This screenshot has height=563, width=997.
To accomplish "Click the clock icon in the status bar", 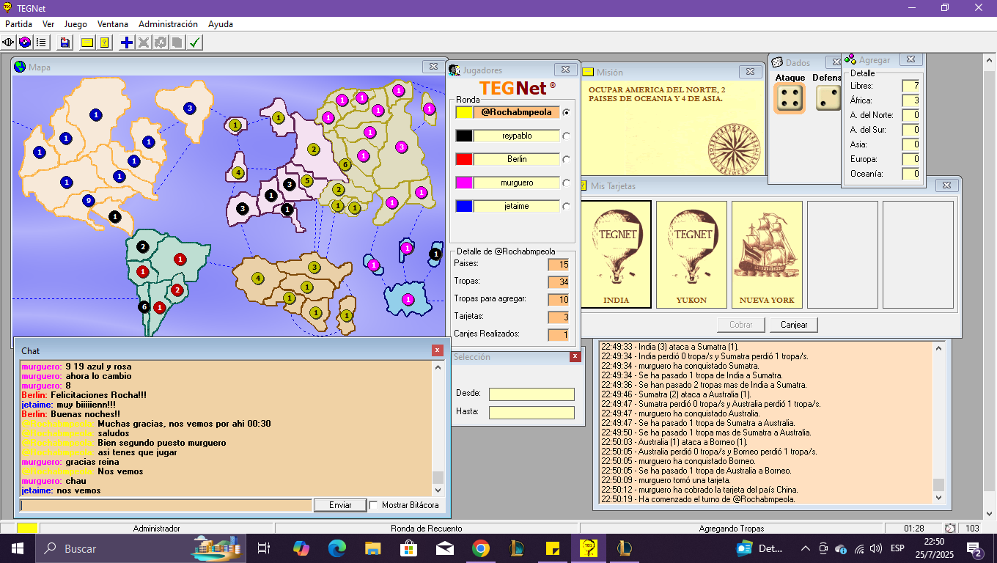I will pyautogui.click(x=950, y=528).
